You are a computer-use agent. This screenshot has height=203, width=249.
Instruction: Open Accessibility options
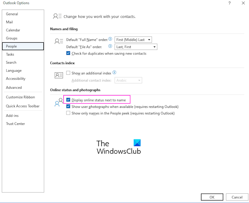23,79
